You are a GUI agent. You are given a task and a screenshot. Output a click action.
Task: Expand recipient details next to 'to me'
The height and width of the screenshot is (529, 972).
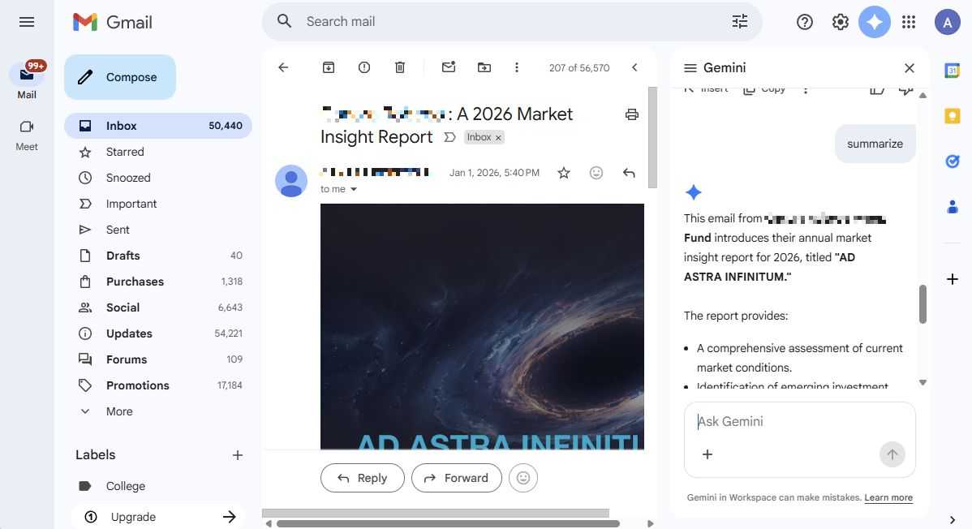(353, 189)
